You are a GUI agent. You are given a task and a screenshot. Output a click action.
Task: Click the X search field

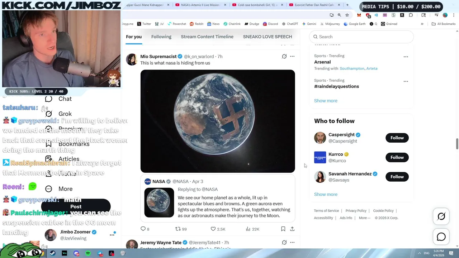(361, 37)
